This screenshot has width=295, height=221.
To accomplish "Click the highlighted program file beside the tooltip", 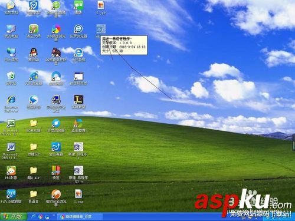I will [101, 29].
